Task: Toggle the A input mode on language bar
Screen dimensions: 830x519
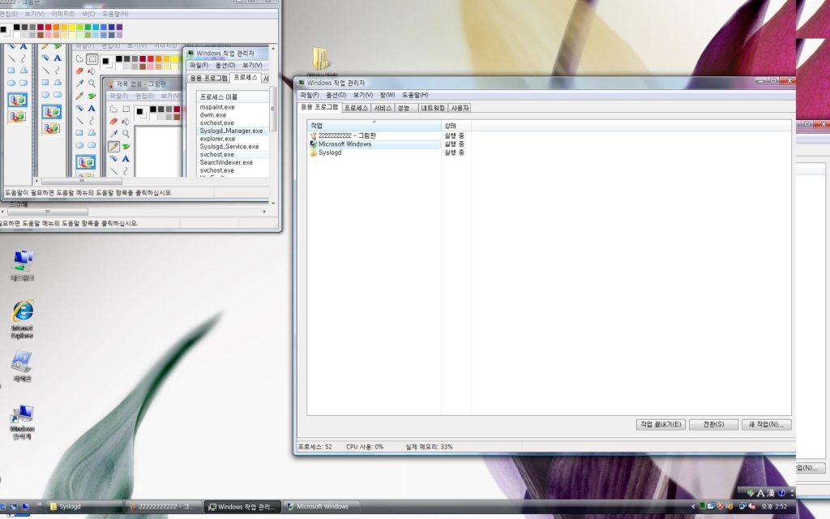Action: coord(760,493)
